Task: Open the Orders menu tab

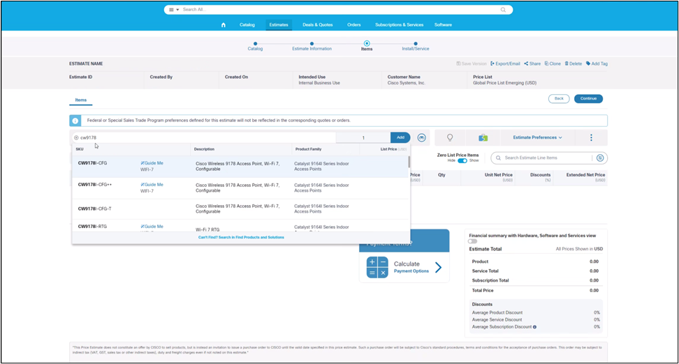Action: [353, 24]
